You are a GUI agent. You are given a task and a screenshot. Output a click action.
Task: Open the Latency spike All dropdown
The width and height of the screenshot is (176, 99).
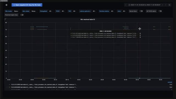(x=94, y=11)
